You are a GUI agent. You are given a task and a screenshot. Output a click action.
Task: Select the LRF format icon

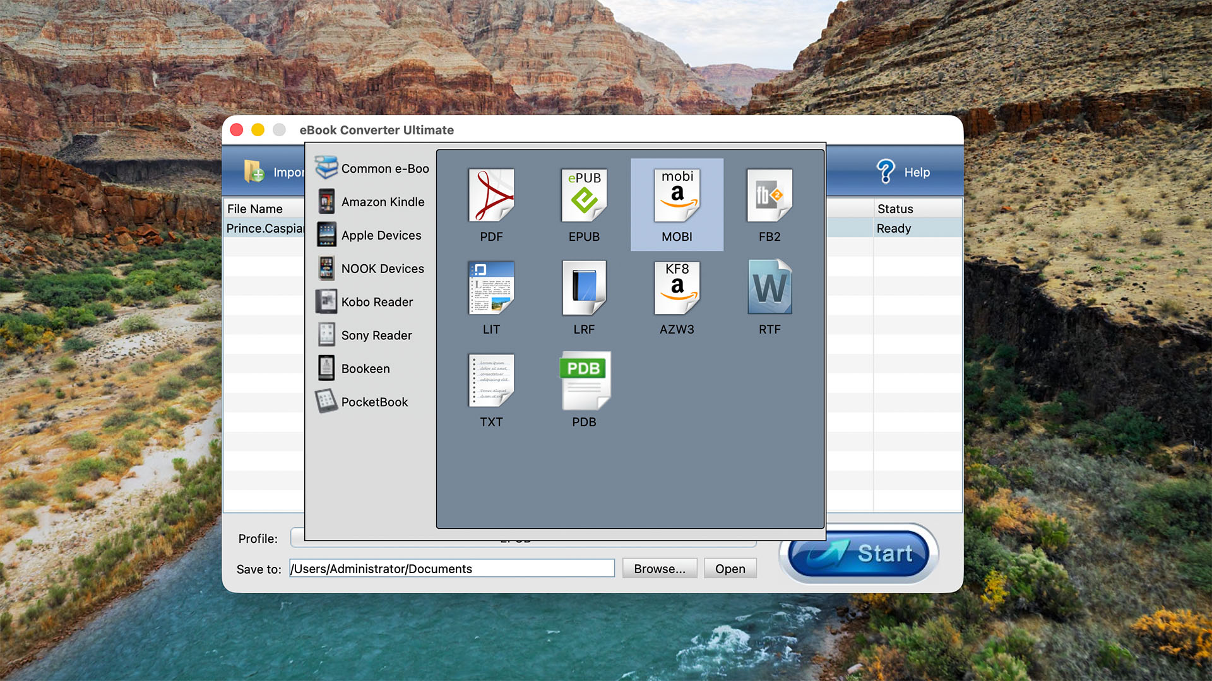[x=584, y=288]
